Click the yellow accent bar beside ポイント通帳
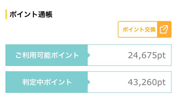 tap(6, 14)
